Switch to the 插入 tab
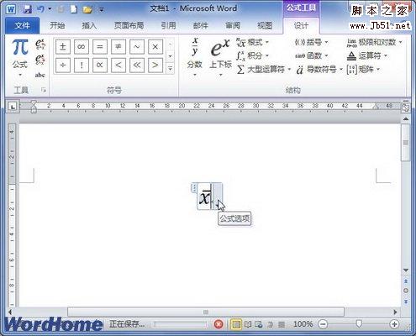 tap(89, 26)
